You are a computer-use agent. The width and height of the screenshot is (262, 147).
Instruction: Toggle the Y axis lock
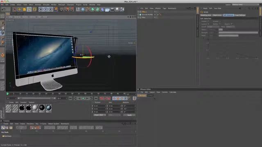(45, 9)
